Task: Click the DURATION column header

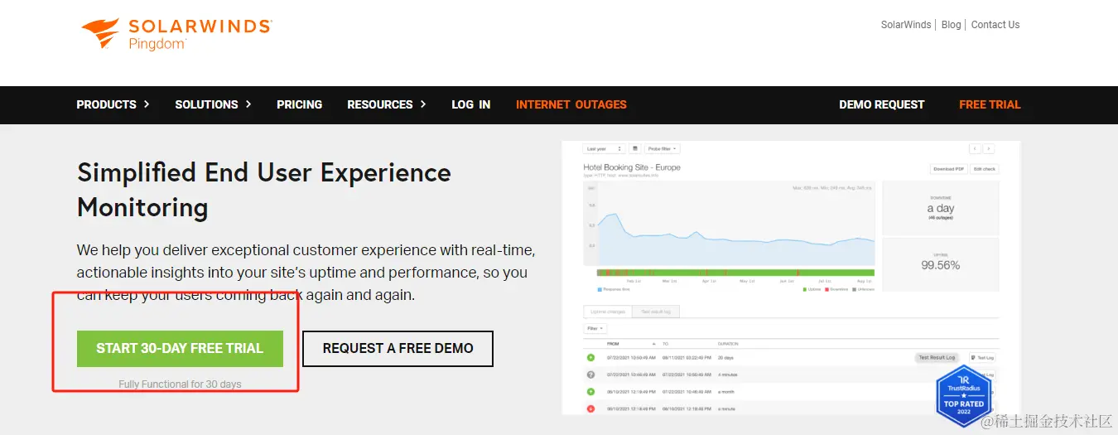Action: coord(728,344)
